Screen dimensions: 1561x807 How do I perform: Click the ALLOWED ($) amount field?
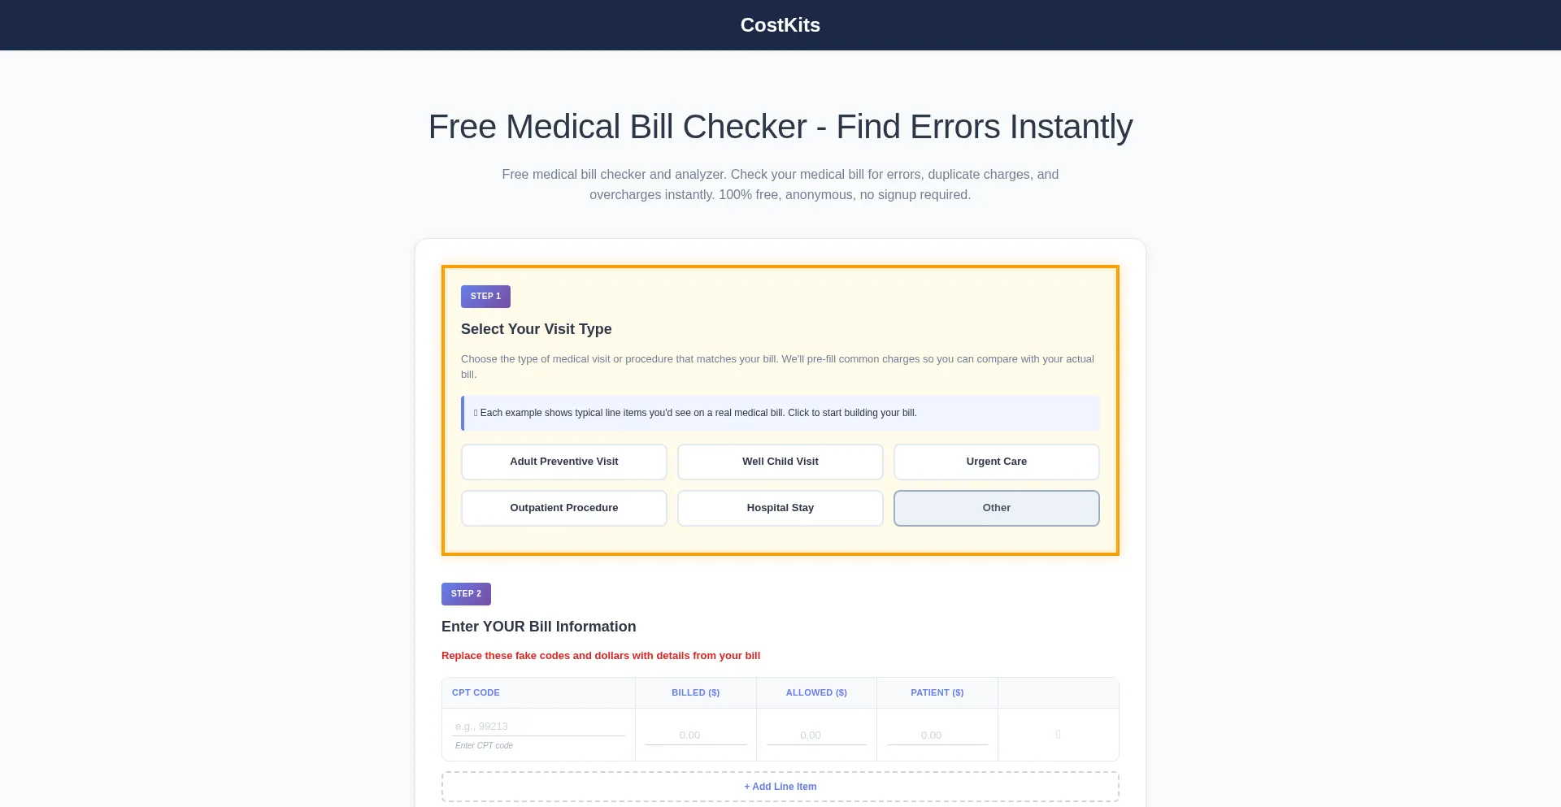pyautogui.click(x=816, y=735)
